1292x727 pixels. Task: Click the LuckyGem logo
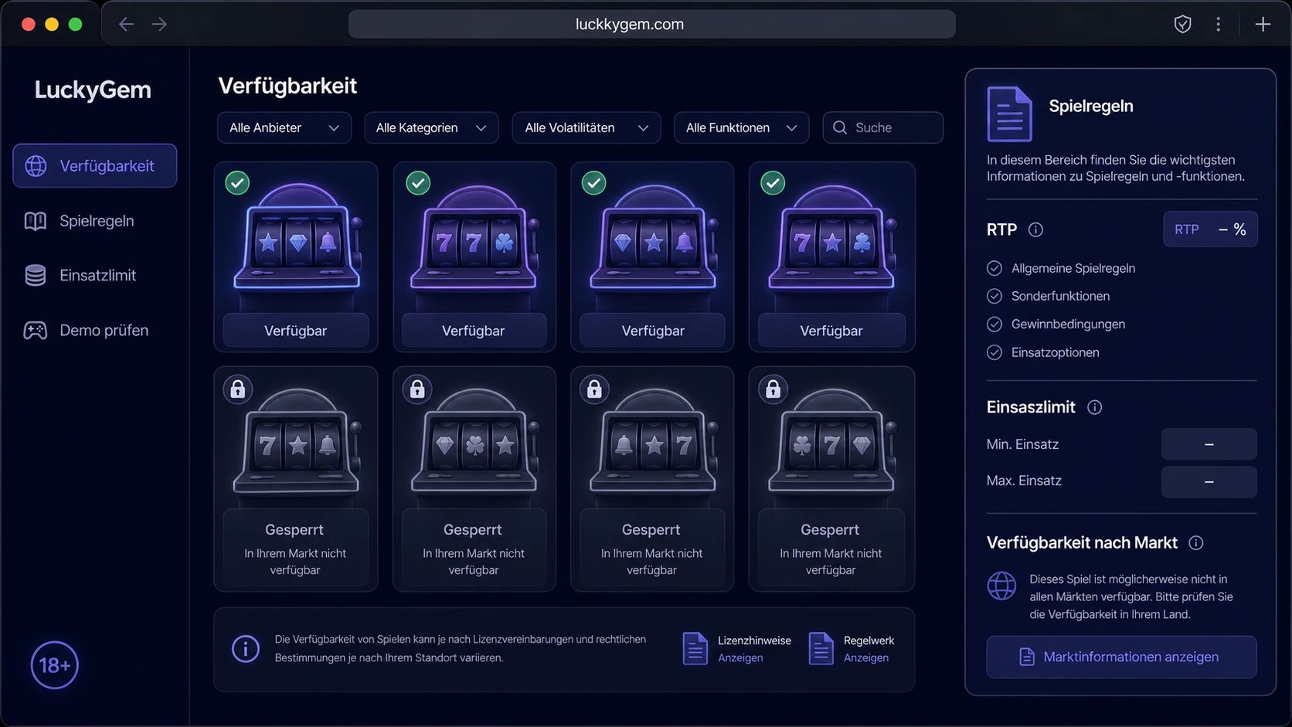pos(93,90)
